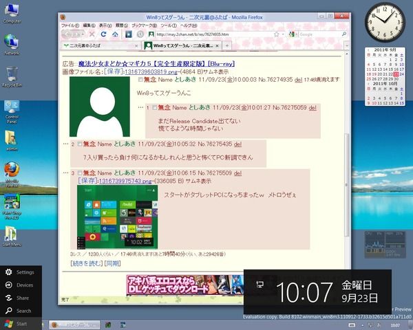This screenshot has width=413, height=330.
Task: Open the ツール(T) menu
Action: pyautogui.click(x=169, y=25)
